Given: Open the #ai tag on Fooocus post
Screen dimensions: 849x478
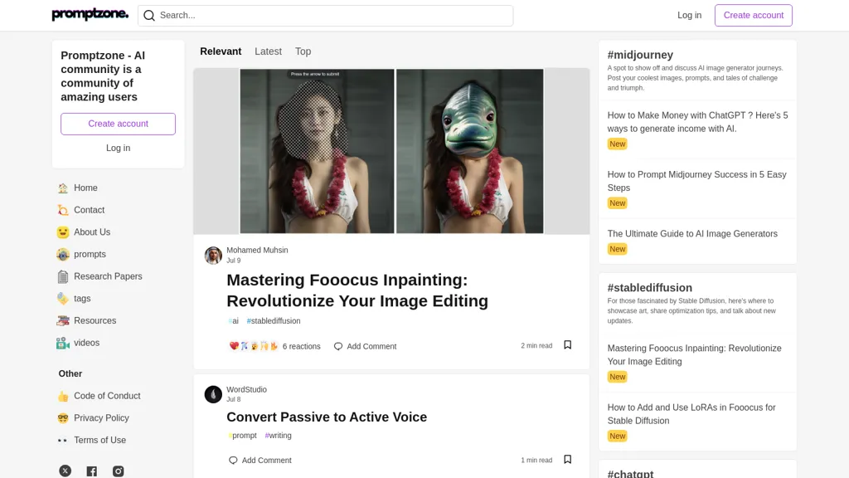Looking at the screenshot, I should point(233,321).
